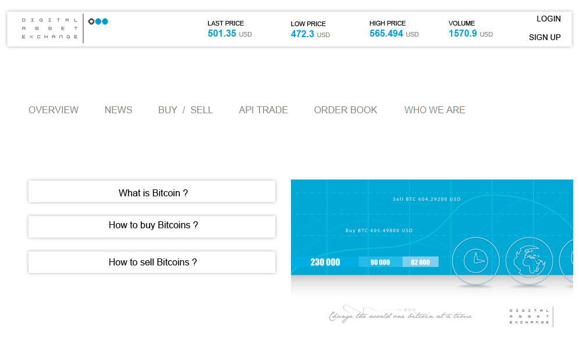Switch to API Trade
Screen dimensions: 579x363
(x=263, y=110)
